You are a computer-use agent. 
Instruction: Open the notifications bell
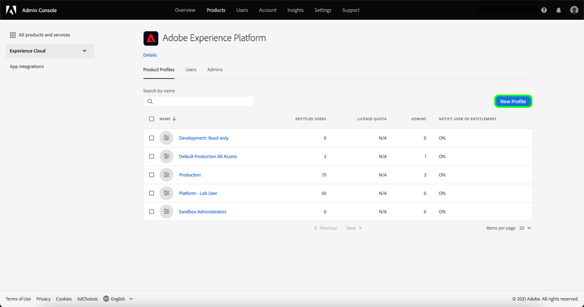point(558,10)
